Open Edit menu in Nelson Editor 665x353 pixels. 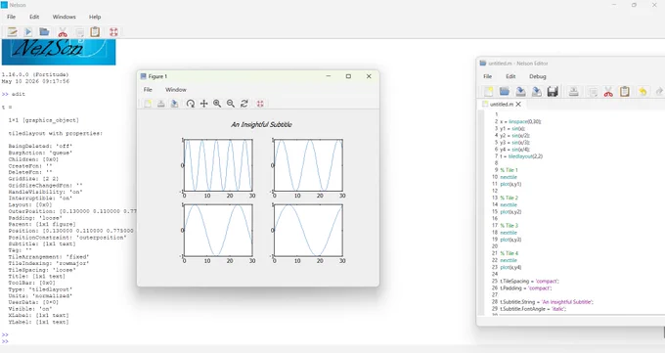click(x=510, y=76)
